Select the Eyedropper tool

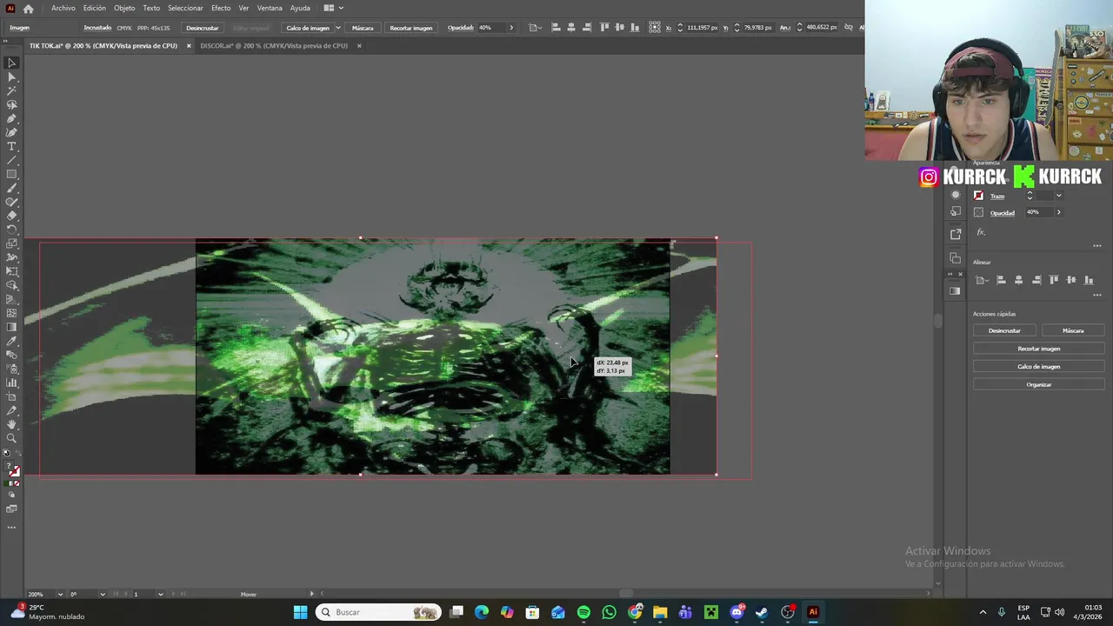tap(12, 341)
